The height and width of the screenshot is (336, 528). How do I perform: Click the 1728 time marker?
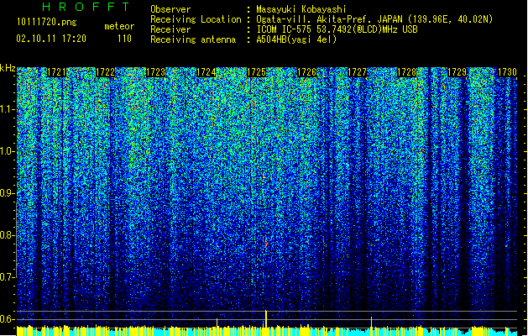(x=407, y=72)
